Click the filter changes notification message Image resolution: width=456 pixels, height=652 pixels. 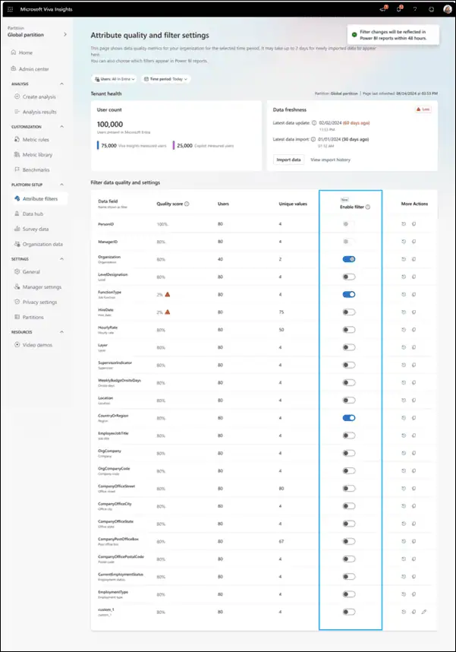point(393,35)
